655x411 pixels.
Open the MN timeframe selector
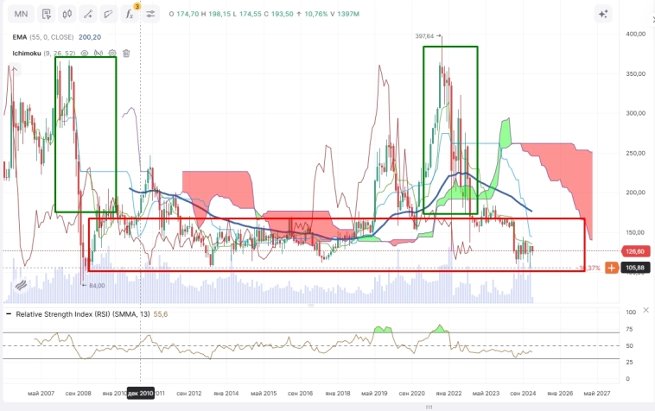(x=22, y=14)
